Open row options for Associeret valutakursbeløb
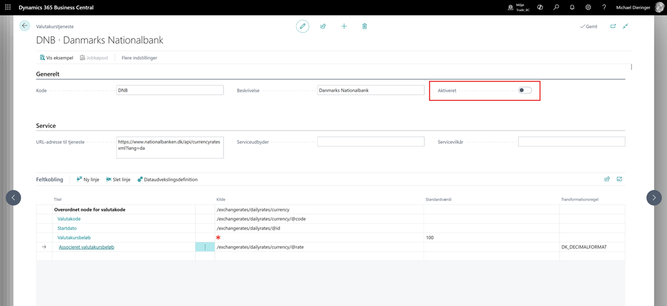 (205, 247)
